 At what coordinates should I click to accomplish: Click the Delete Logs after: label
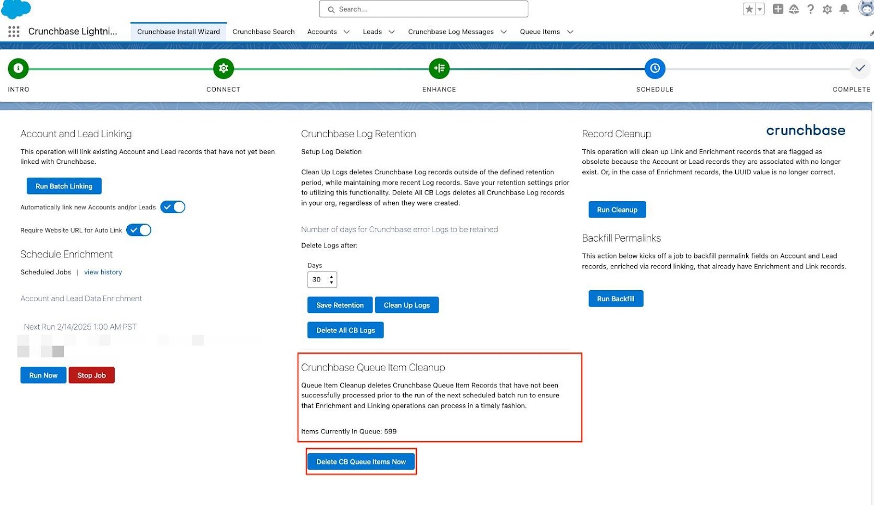[x=329, y=245]
